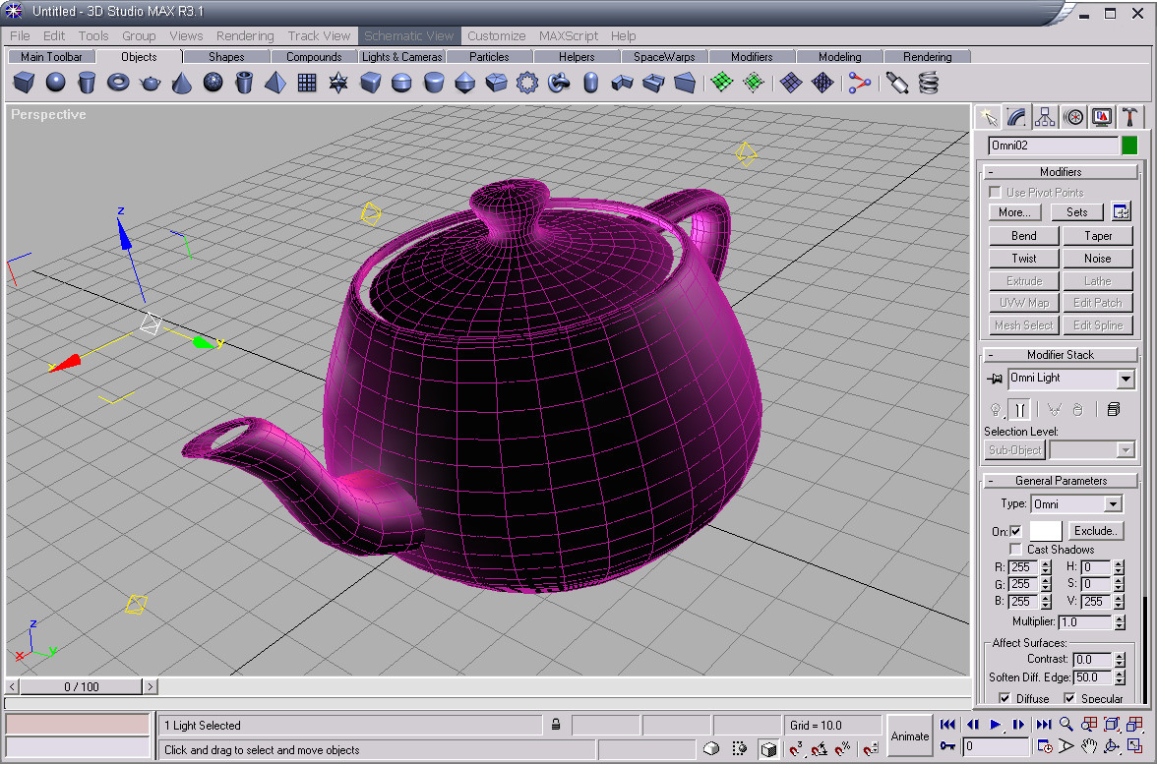Click the current frame number field
The image size is (1157, 764).
point(996,746)
